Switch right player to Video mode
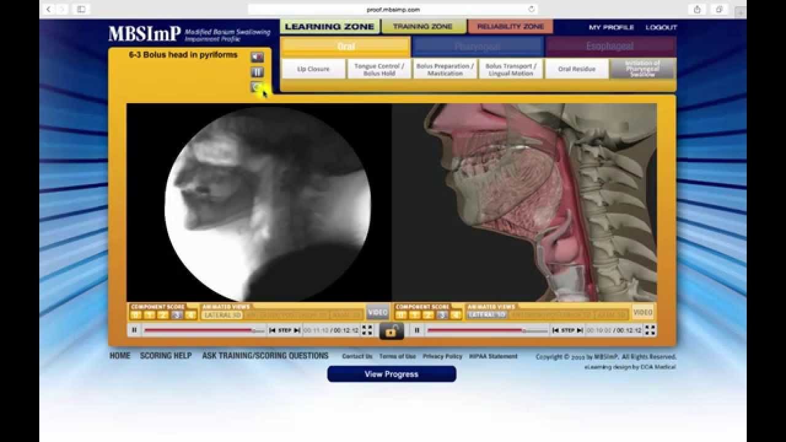 (642, 312)
